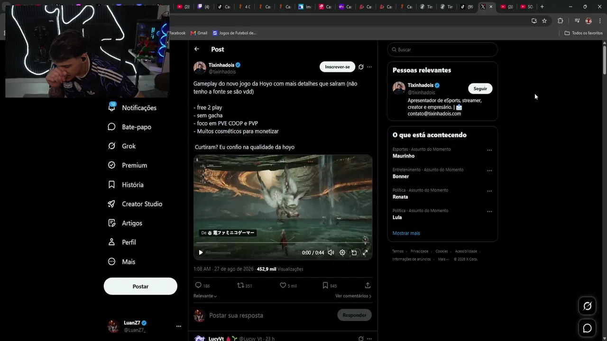The height and width of the screenshot is (341, 607).
Task: Open Tixinhadois avatar in post header
Action: pyautogui.click(x=200, y=68)
